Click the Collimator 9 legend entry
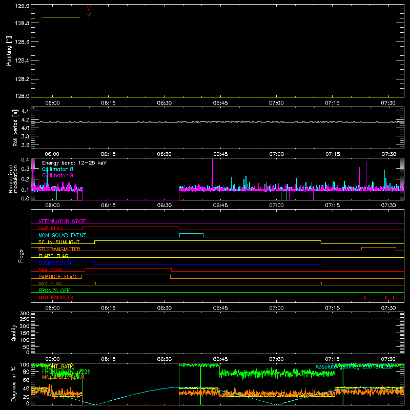The width and height of the screenshot is (410, 410). pyautogui.click(x=57, y=175)
